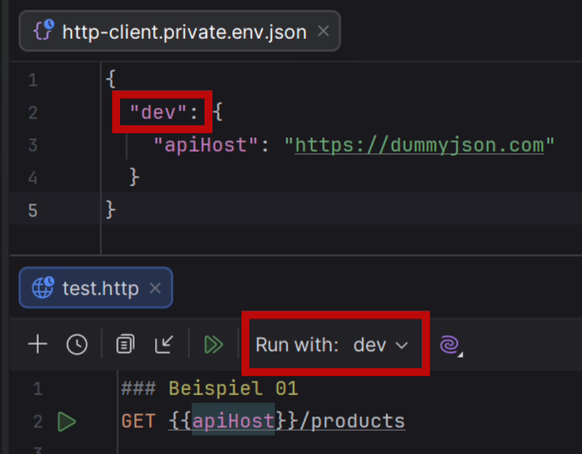Viewport: 582px width, 454px height.
Task: Click line number 5 in JSON gutter
Action: (33, 211)
